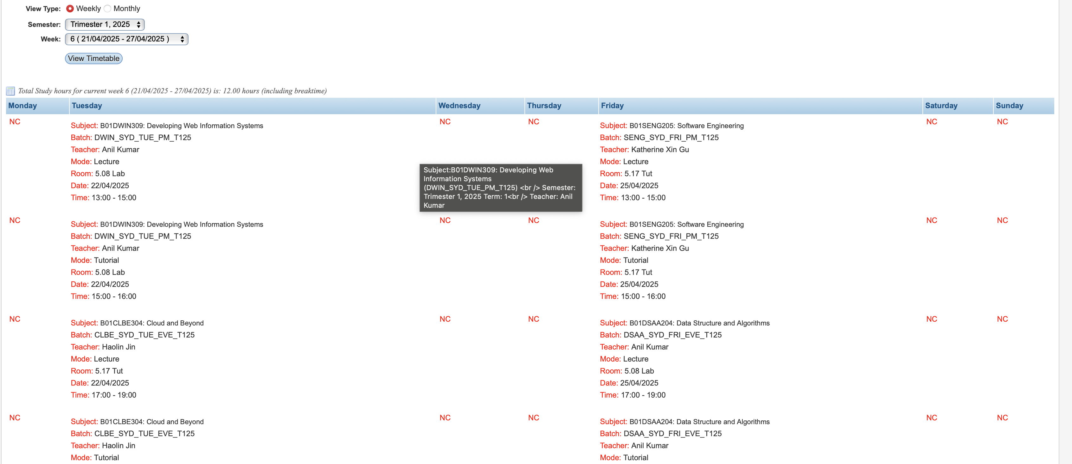Click Tuesday's Developing Web Information Systems lecture subject

182,126
